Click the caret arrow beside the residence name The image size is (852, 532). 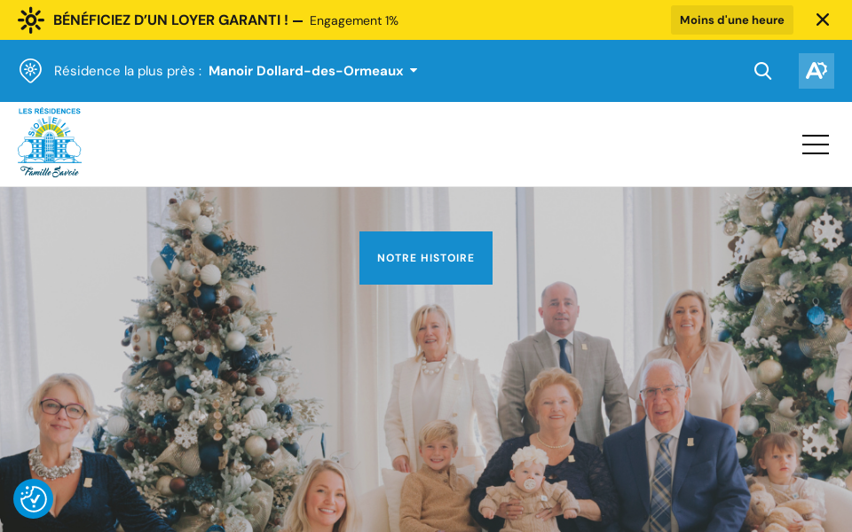(x=414, y=71)
